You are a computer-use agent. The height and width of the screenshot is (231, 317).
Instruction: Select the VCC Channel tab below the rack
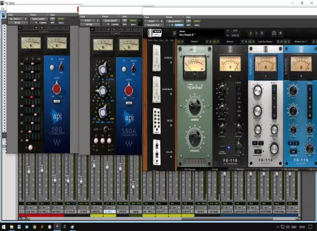click(189, 169)
